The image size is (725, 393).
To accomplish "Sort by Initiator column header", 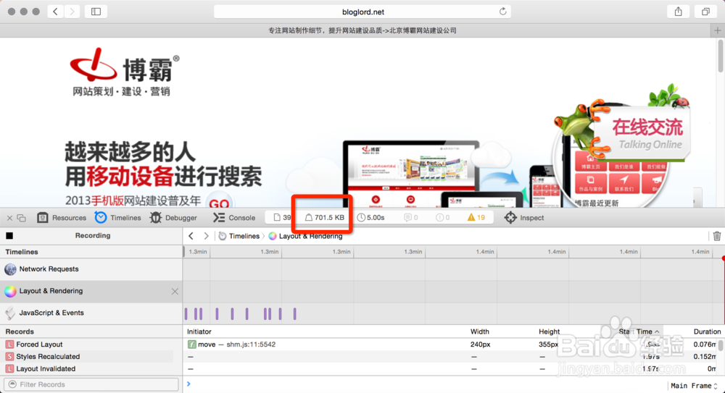I will [199, 331].
